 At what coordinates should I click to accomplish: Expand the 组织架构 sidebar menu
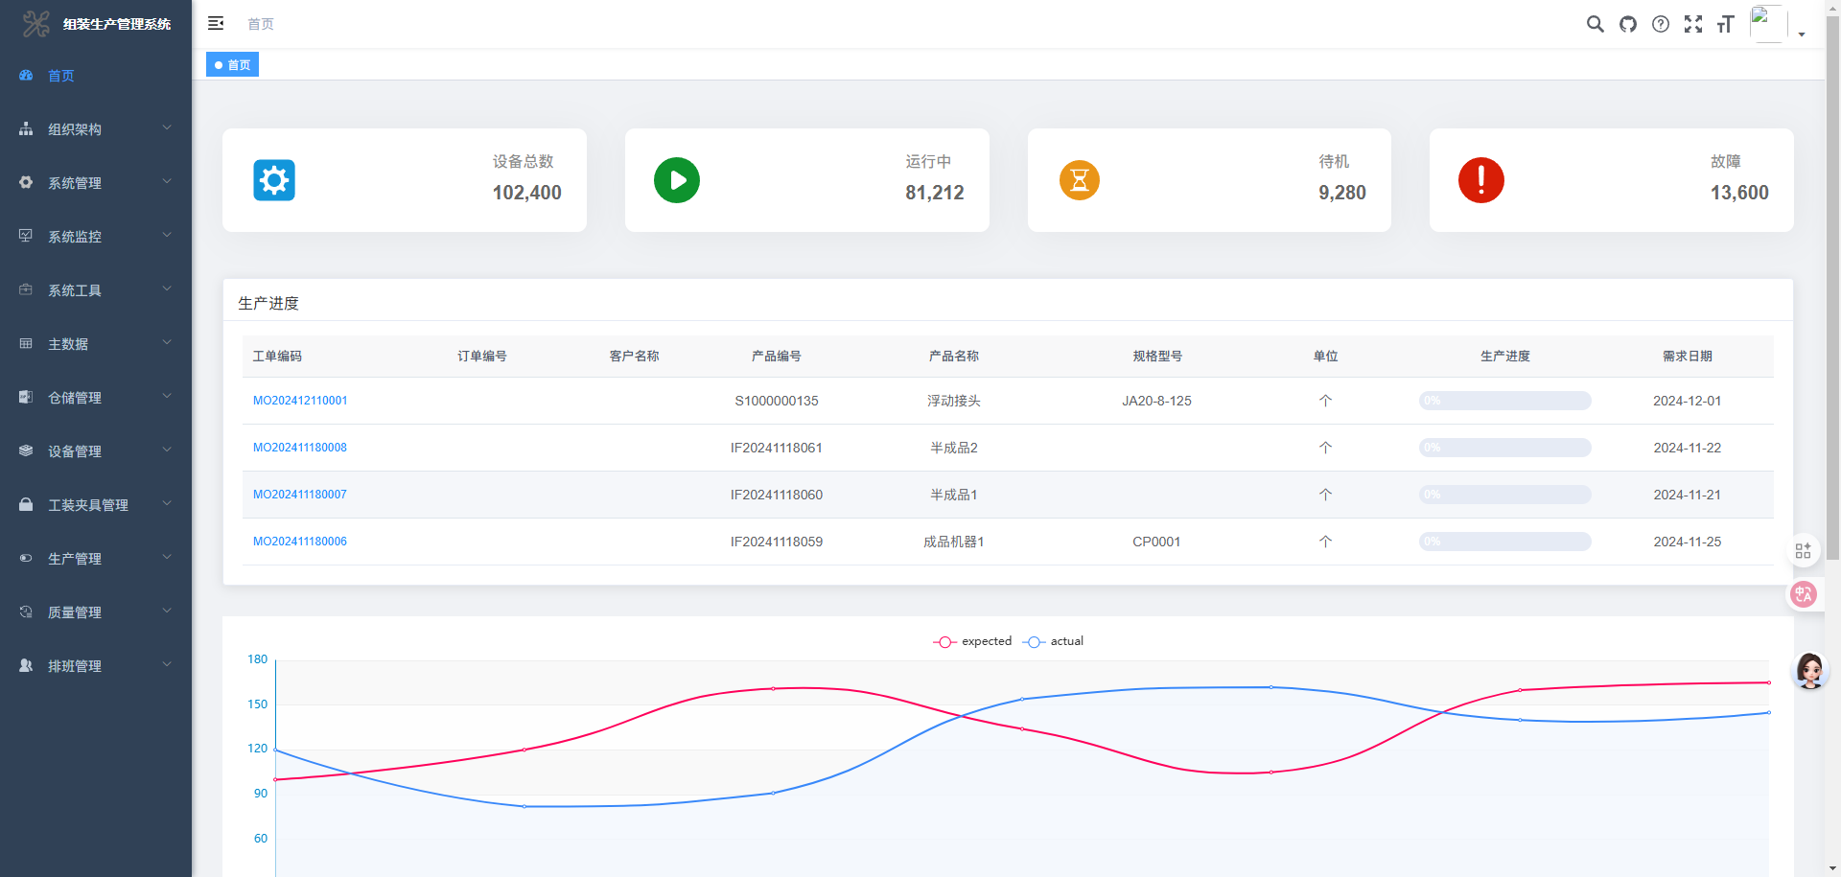tap(95, 129)
